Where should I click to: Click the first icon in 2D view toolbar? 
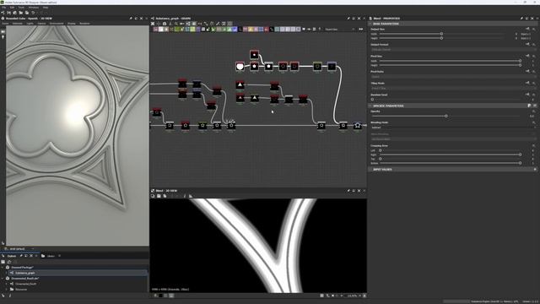click(153, 196)
